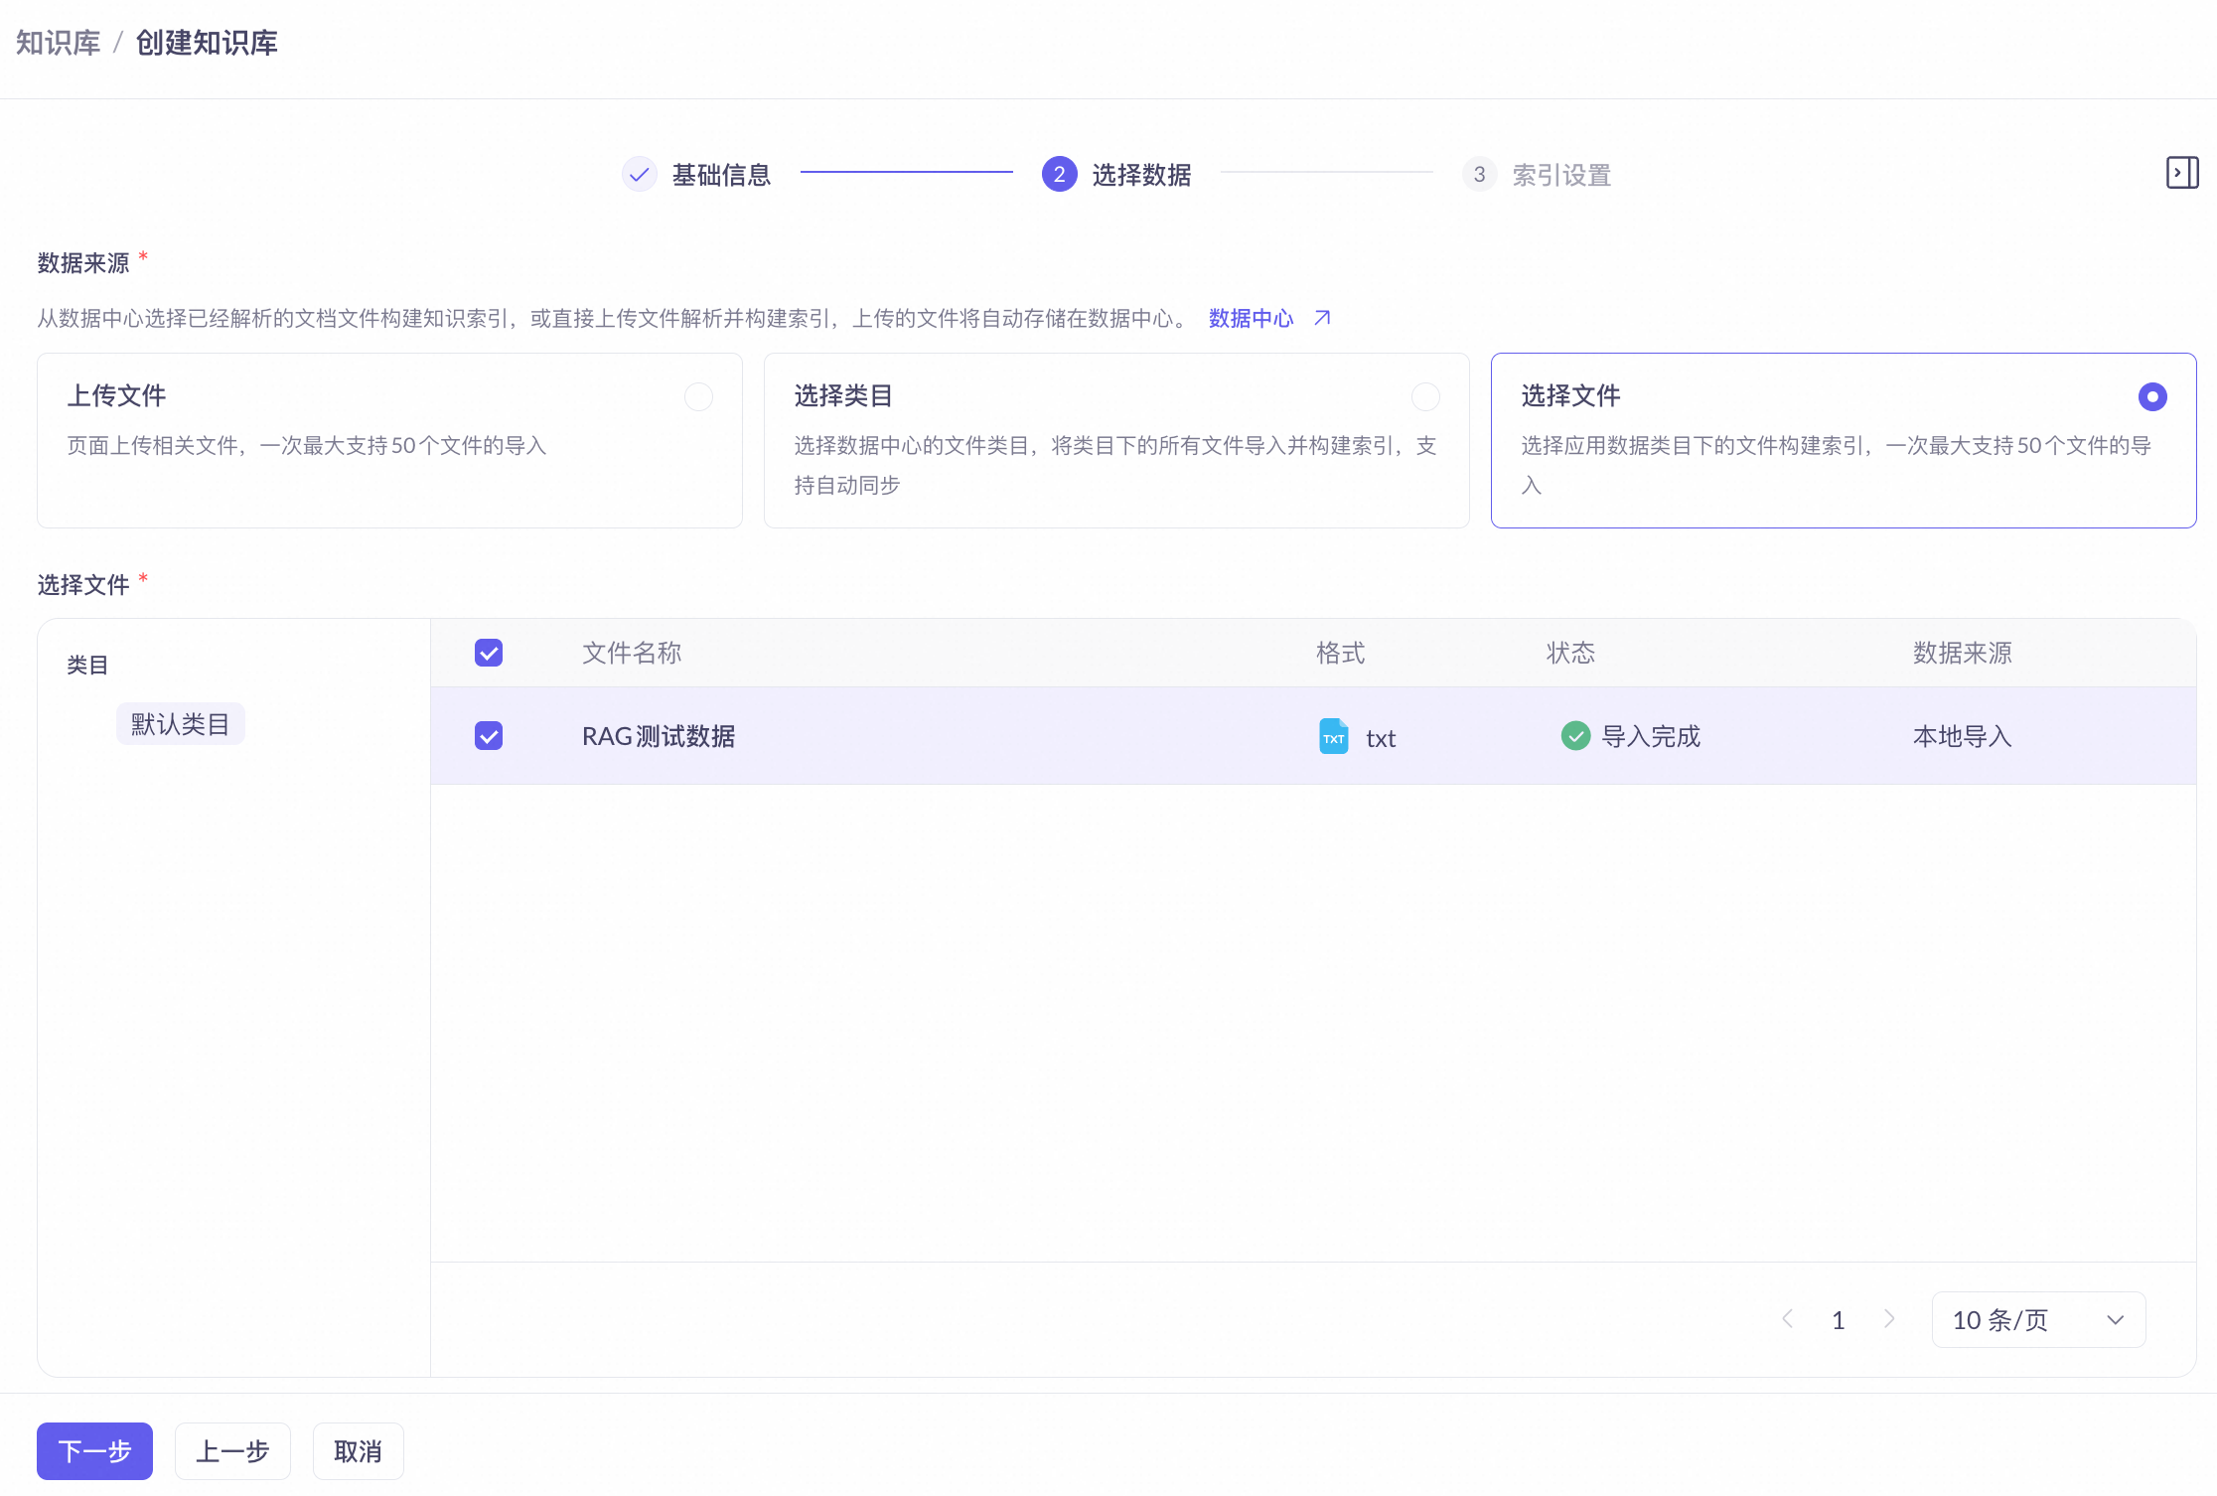2217x1496 pixels.
Task: Open the 10 条/页 page size dropdown
Action: [x=2038, y=1319]
